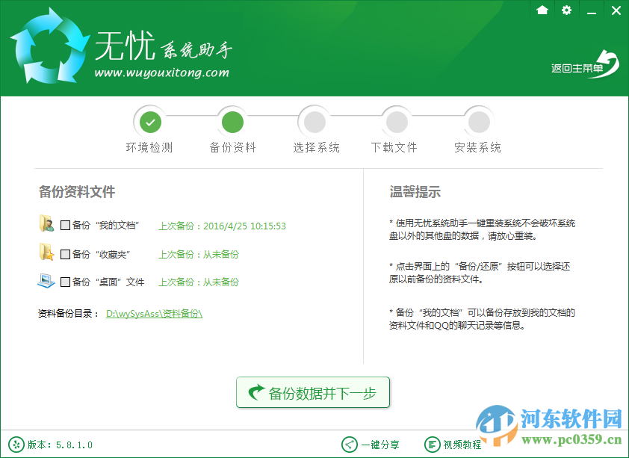Advance to the 下载文件 step circle
Screen dimensions: 629x458
tap(396, 120)
